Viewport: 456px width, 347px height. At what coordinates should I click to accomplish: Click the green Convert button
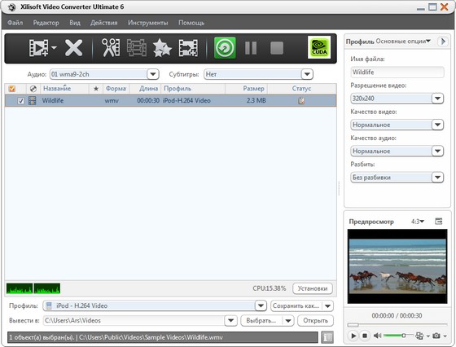[x=225, y=48]
